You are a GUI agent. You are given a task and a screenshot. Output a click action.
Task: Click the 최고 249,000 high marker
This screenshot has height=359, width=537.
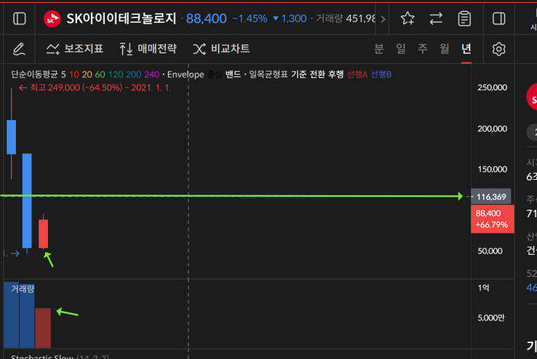(x=95, y=87)
